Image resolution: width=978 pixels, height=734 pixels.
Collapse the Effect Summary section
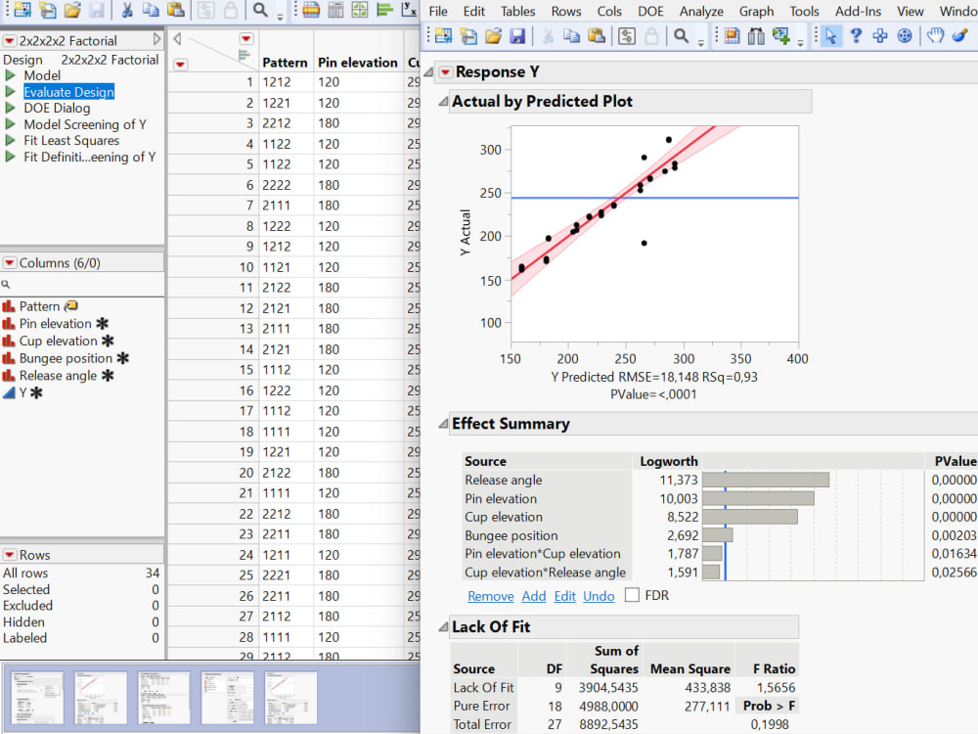point(443,424)
